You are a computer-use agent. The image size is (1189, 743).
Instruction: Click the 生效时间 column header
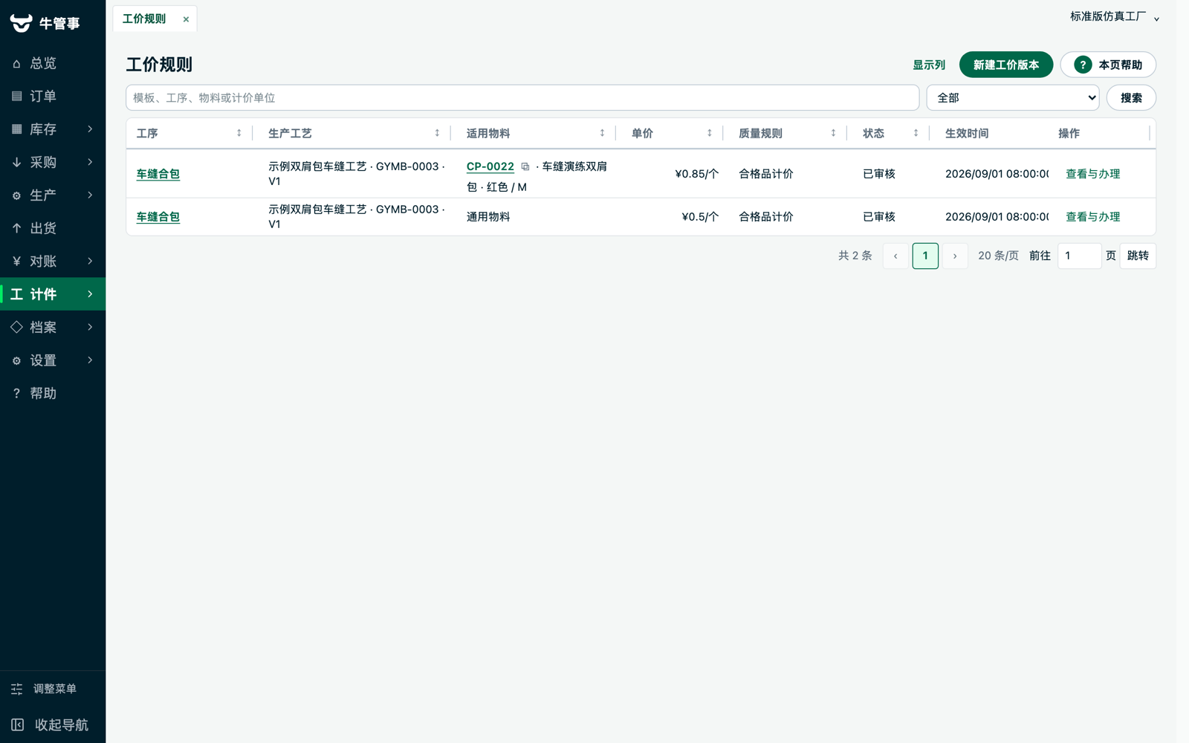967,133
